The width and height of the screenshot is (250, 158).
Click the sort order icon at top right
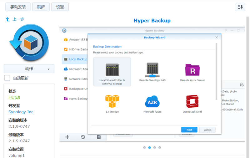240,7
